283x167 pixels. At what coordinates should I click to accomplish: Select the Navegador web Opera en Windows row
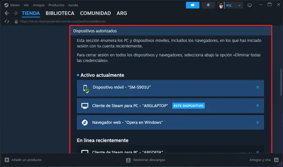click(170, 122)
